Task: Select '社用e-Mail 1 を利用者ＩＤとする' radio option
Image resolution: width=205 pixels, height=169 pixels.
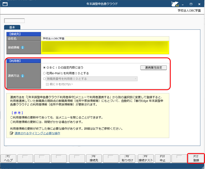Action: pos(44,73)
